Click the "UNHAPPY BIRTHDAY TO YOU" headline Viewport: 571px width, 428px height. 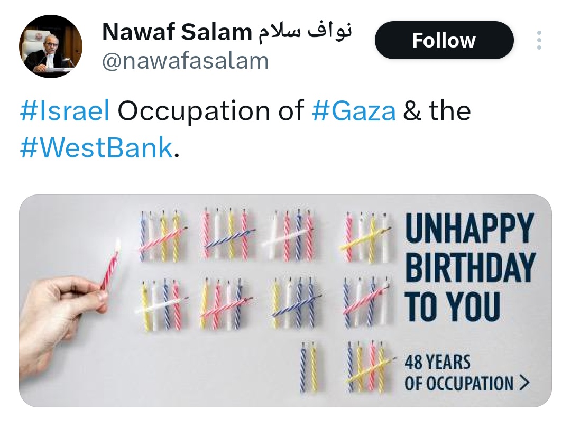(x=469, y=267)
